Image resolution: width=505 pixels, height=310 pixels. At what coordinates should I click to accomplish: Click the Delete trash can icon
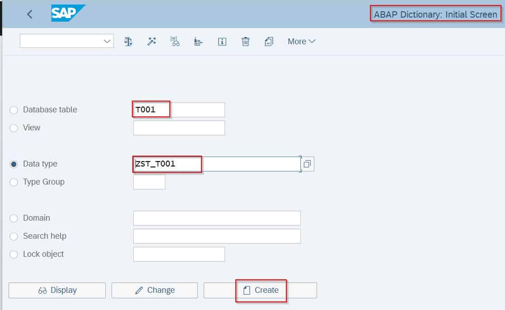[x=245, y=41]
